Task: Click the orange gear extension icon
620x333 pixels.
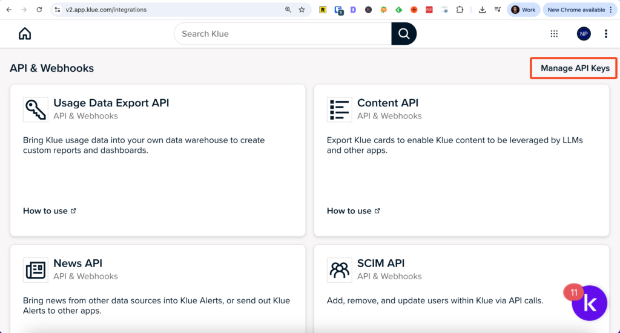Action: point(383,10)
